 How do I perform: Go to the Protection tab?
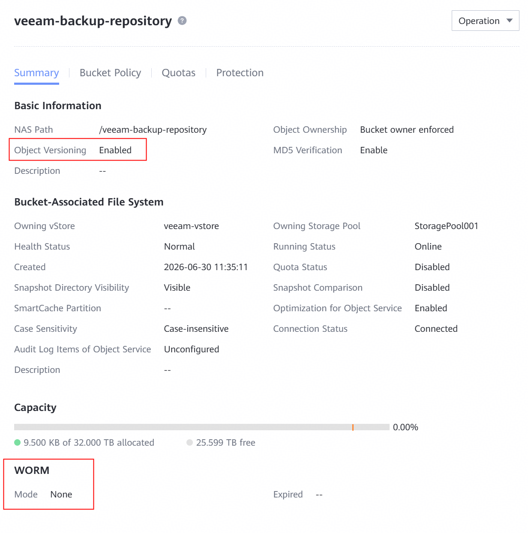240,73
